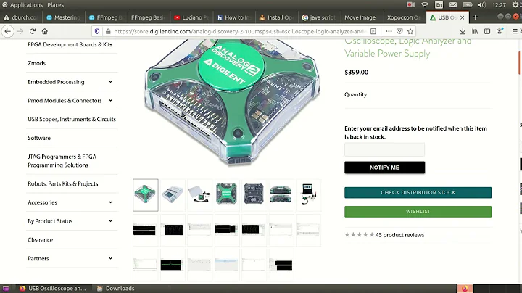This screenshot has width=522, height=293.
Task: Click the email address input field
Action: pyautogui.click(x=384, y=149)
